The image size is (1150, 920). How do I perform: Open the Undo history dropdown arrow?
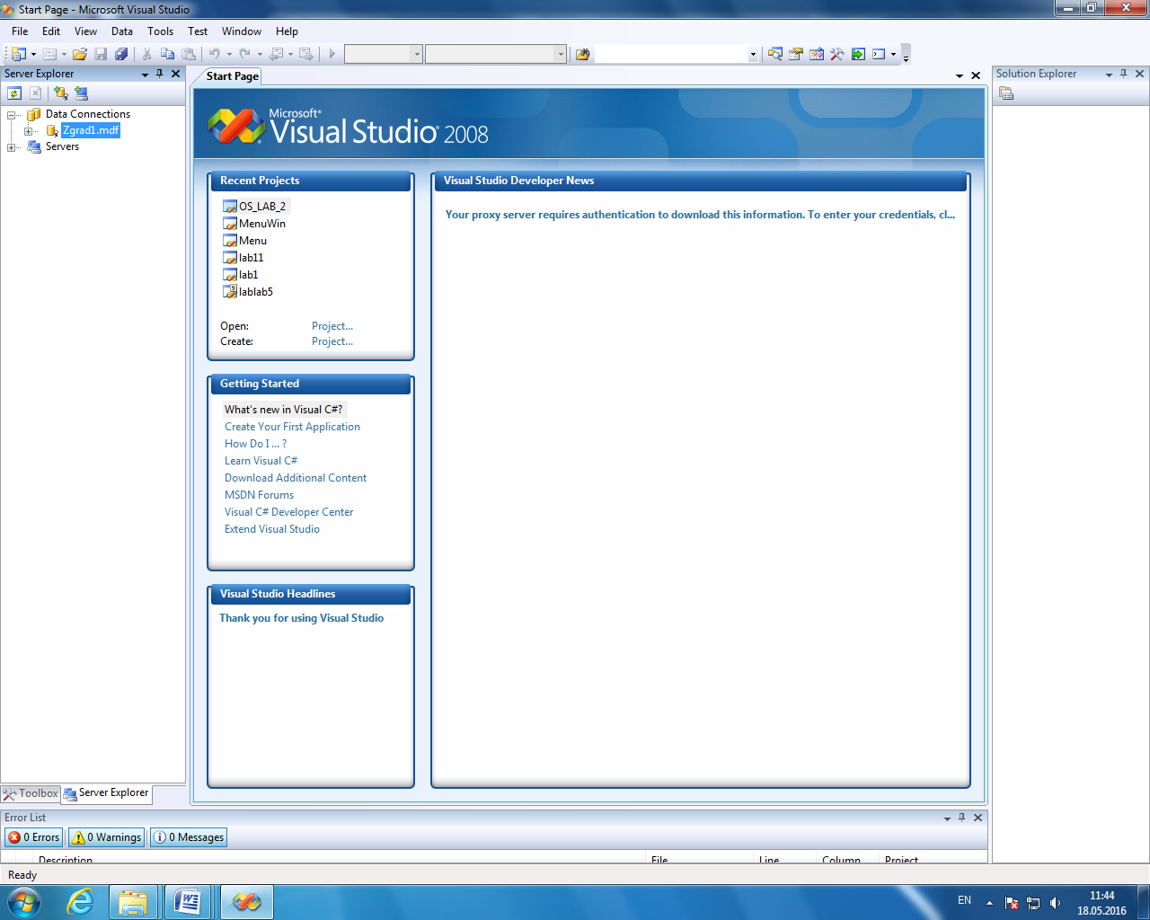(x=229, y=54)
